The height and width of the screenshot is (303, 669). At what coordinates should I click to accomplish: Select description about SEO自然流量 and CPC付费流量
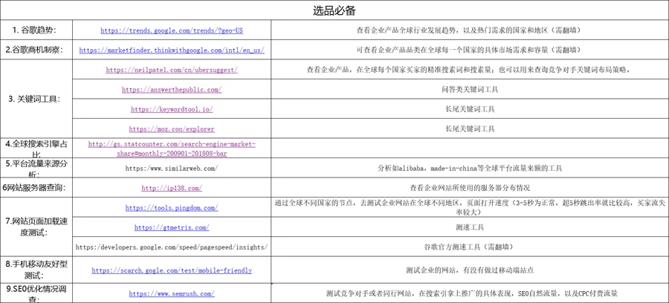click(x=470, y=293)
